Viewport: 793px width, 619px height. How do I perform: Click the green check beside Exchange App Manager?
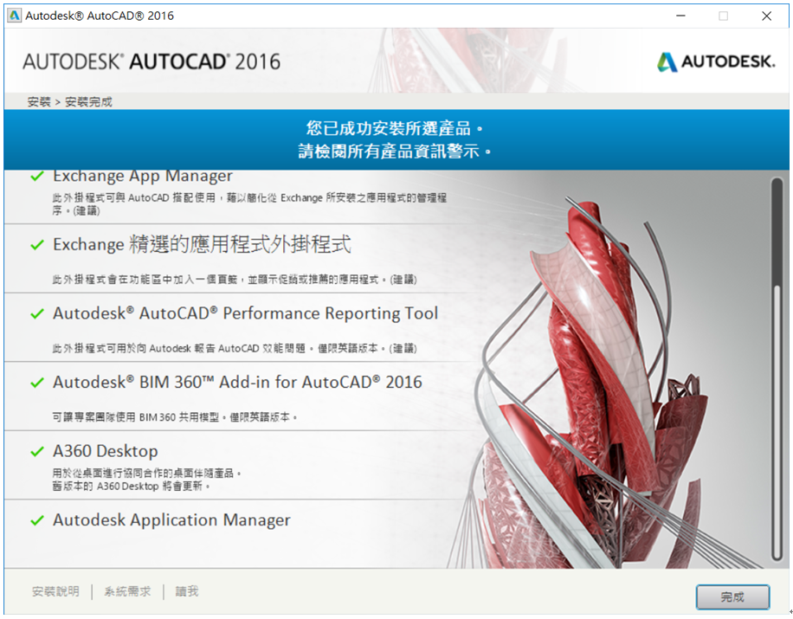pos(37,176)
